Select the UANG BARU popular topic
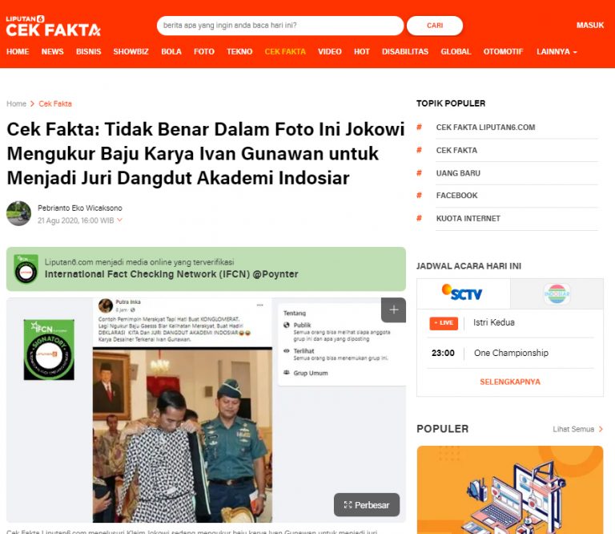Viewport: 615px width, 534px height. 458,173
